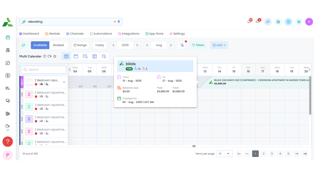The height and width of the screenshot is (176, 314).
Task: Go to page 3
Action: point(272,154)
